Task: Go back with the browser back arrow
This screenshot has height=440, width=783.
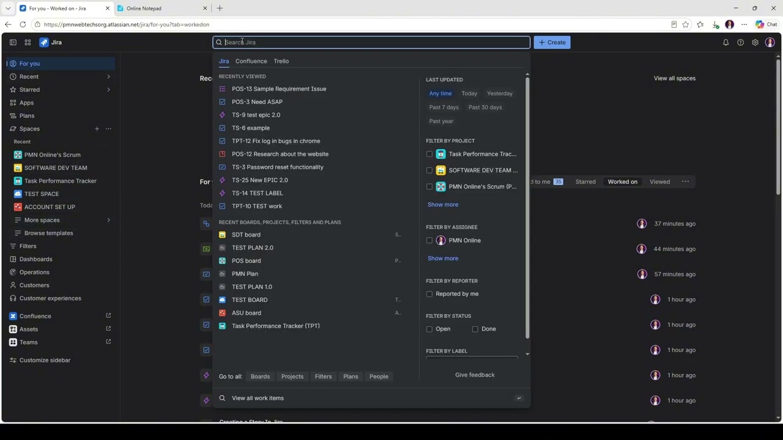Action: click(8, 24)
